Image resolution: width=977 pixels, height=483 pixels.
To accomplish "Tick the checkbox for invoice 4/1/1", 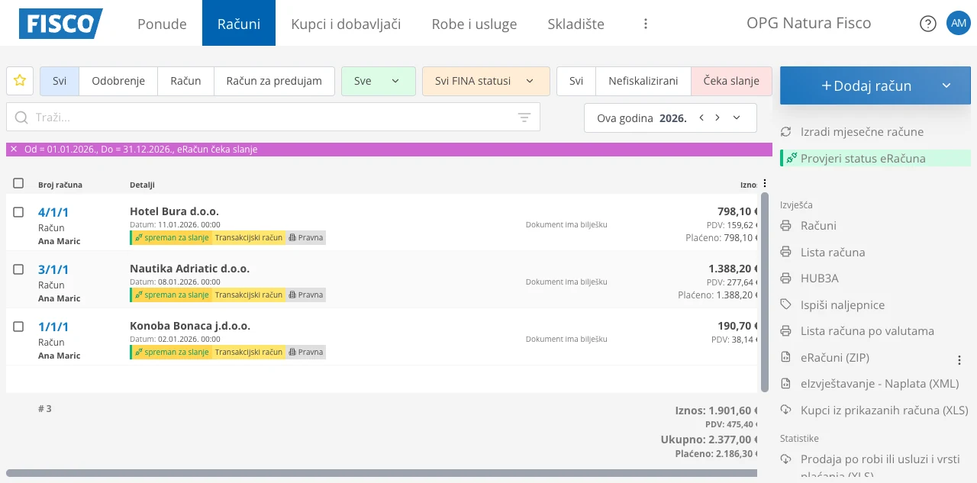I will point(18,212).
